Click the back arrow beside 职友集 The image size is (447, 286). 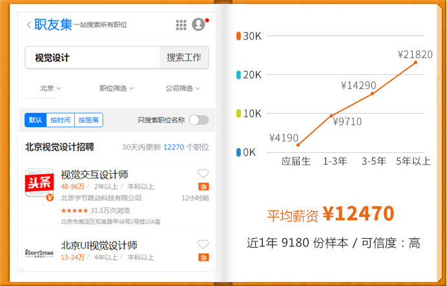[x=28, y=25]
